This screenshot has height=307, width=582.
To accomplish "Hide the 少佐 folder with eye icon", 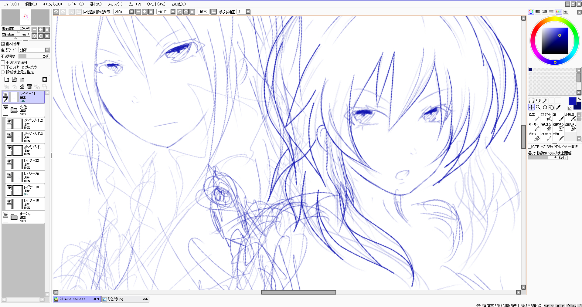I will coord(5,108).
